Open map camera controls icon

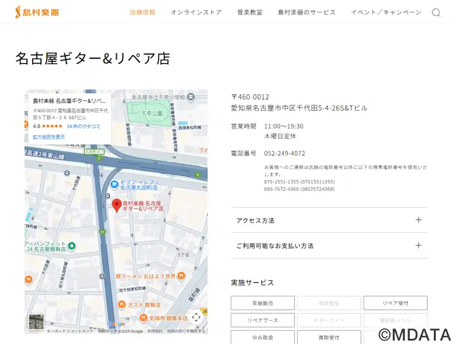(x=196, y=317)
